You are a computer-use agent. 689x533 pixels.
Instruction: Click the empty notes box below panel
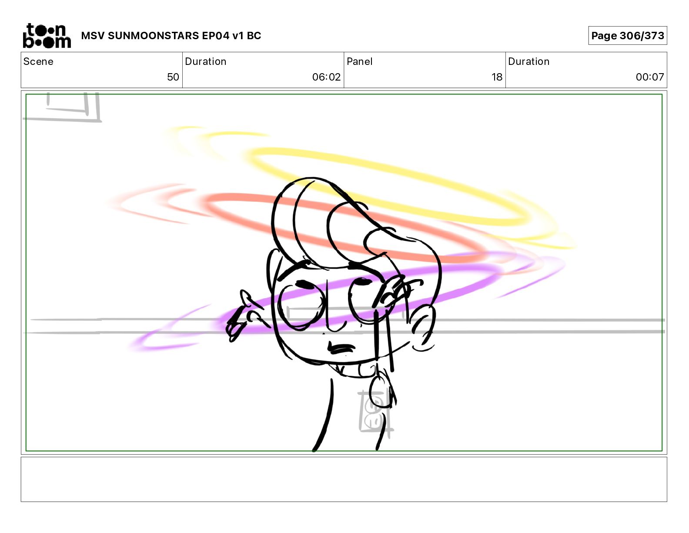point(344,479)
